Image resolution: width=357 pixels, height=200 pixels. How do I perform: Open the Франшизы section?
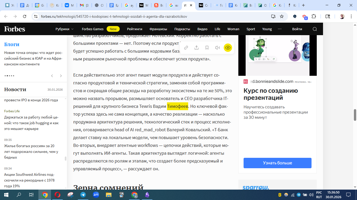[158, 29]
